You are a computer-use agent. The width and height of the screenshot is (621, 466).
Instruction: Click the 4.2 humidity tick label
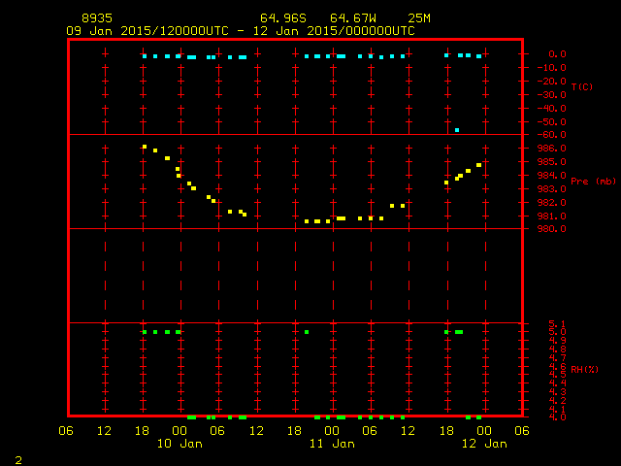point(557,401)
